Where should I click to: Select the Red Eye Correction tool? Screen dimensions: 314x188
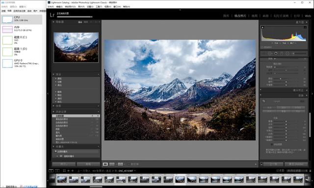pyautogui.click(x=276, y=53)
